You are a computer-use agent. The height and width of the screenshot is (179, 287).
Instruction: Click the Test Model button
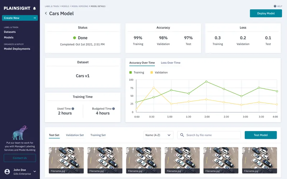[261, 135]
